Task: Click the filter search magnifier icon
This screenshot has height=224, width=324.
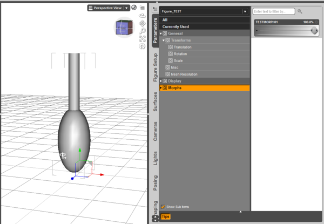Action: coord(300,11)
